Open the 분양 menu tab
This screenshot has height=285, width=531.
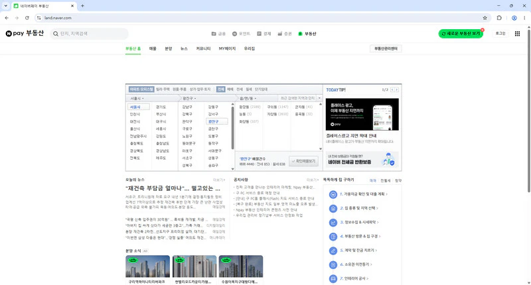click(x=169, y=48)
